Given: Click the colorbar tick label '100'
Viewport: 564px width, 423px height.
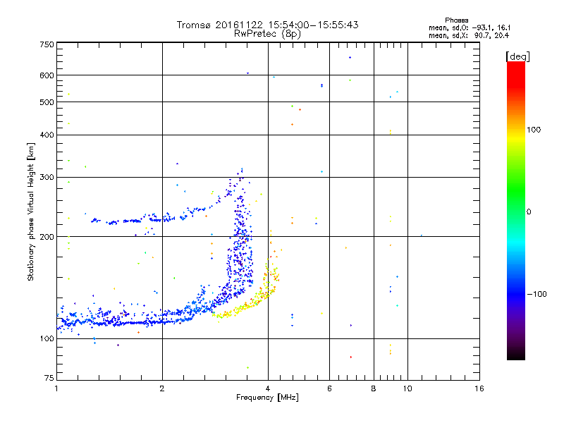Looking at the screenshot, I should (534, 130).
